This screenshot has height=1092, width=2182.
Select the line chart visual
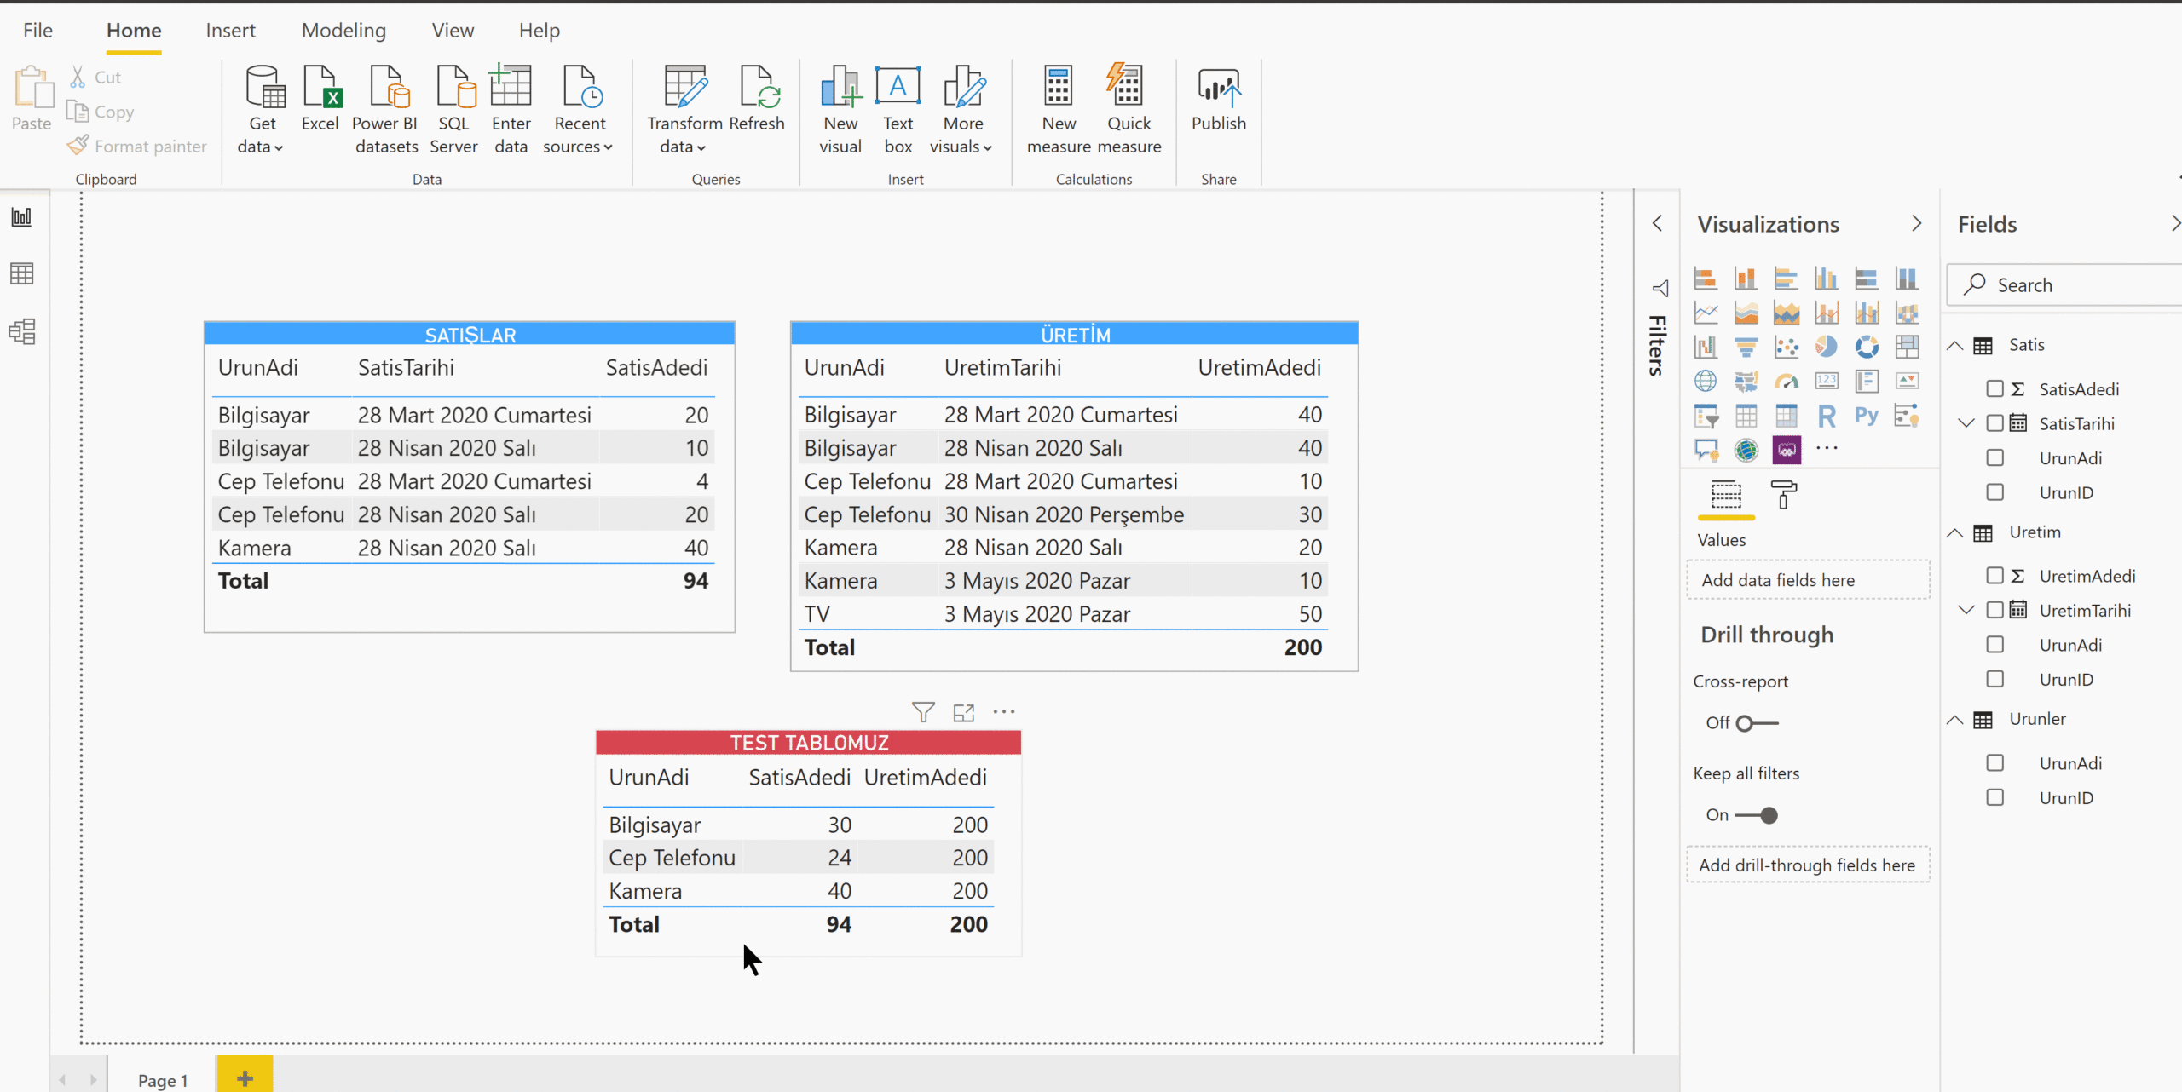coord(1706,313)
